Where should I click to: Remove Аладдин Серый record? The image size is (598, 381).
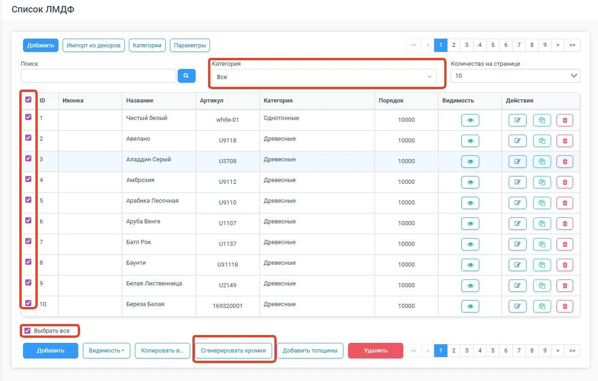click(x=565, y=161)
